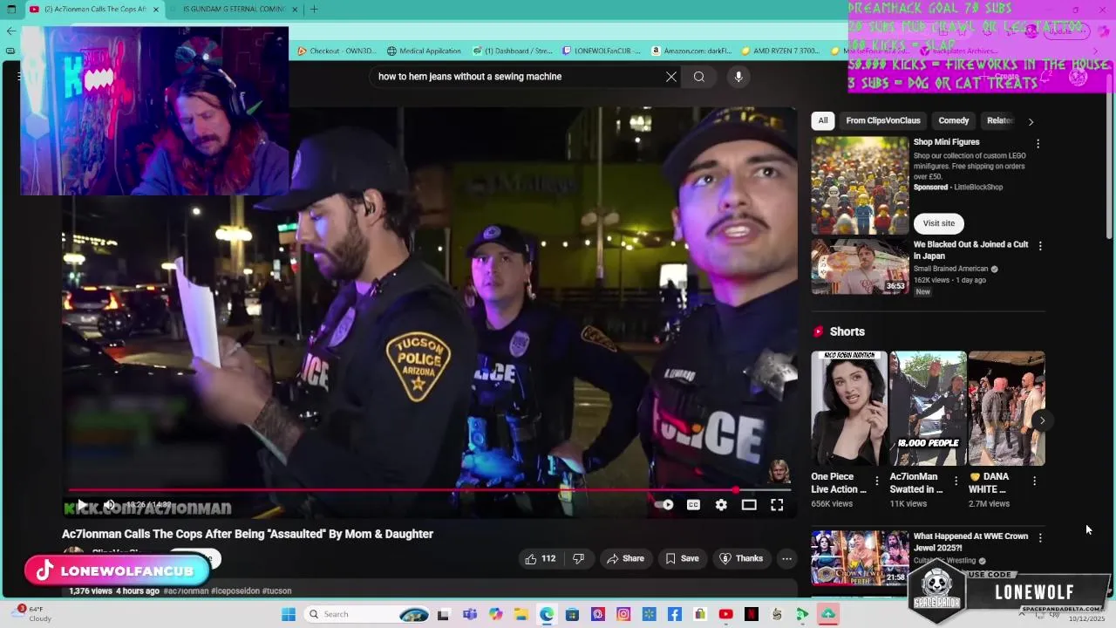The image size is (1116, 628).
Task: Open options for One Piece short
Action: point(877,481)
